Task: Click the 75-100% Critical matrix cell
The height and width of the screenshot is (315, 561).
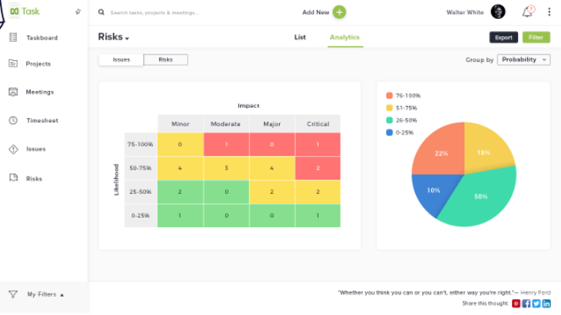Action: [318, 145]
